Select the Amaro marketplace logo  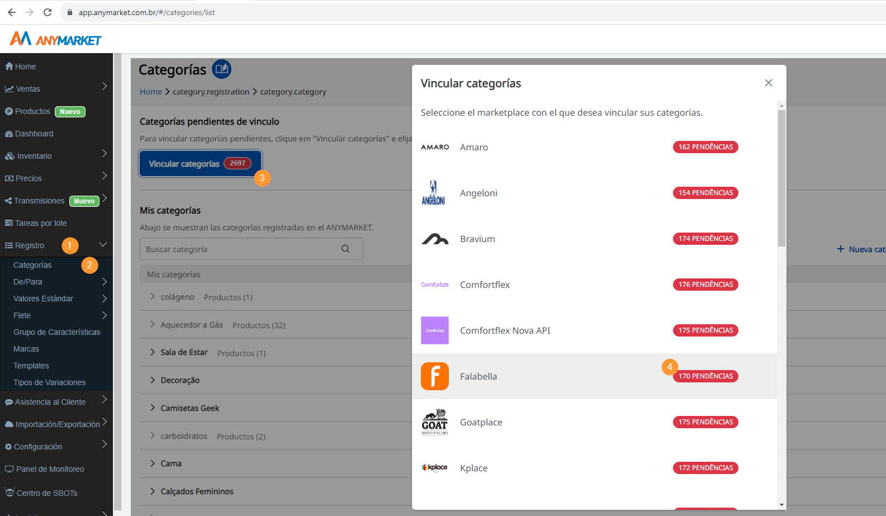[x=435, y=147]
